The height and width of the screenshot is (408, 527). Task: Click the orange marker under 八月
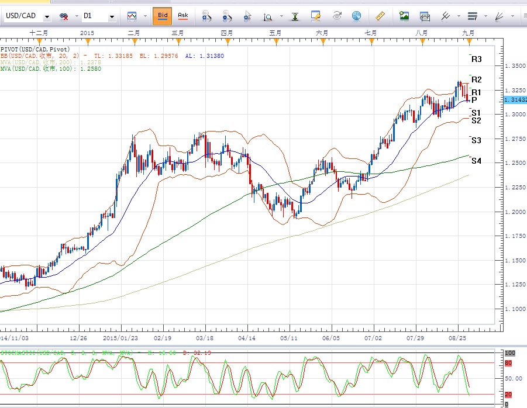[422, 42]
